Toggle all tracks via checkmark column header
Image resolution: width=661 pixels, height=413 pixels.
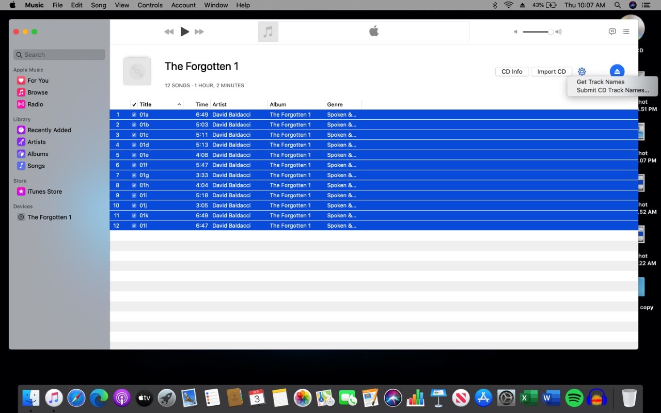click(134, 104)
